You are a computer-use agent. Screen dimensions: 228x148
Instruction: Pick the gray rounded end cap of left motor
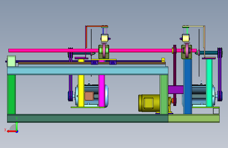click(x=107, y=96)
